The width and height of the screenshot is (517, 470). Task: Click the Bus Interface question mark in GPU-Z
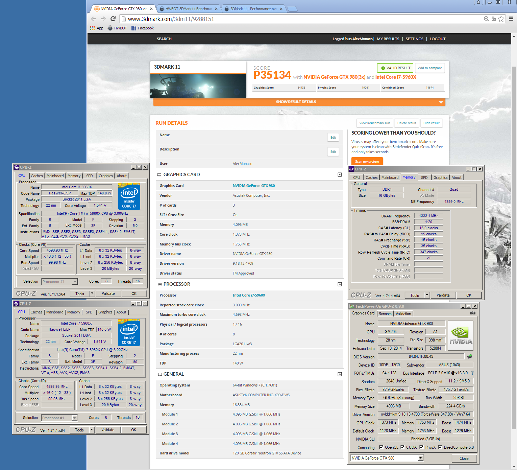click(472, 373)
